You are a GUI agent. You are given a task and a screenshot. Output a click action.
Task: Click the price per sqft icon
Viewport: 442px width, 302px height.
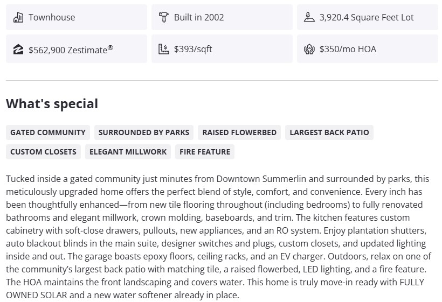[164, 50]
